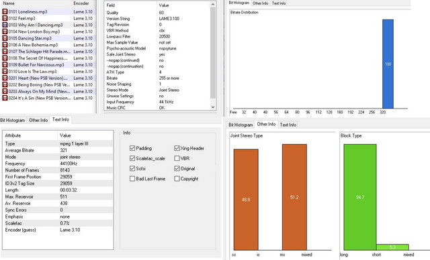This screenshot has height=260, width=430.
Task: Select the Number of Frames row showing 8143
Action: tap(58, 170)
